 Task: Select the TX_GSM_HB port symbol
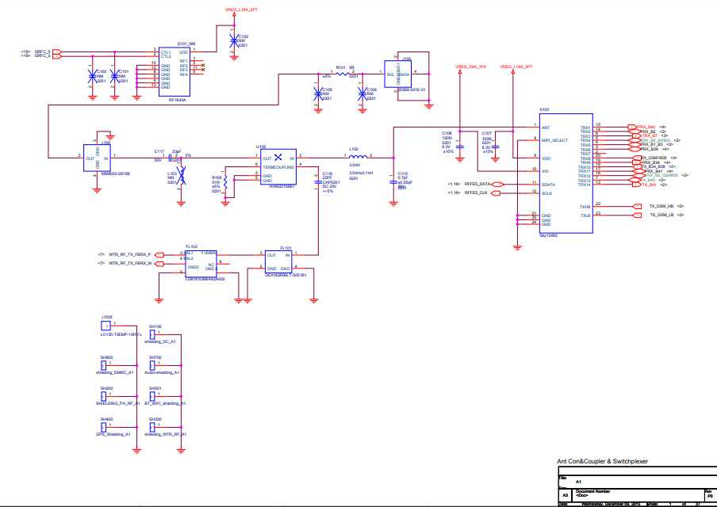[x=637, y=207]
